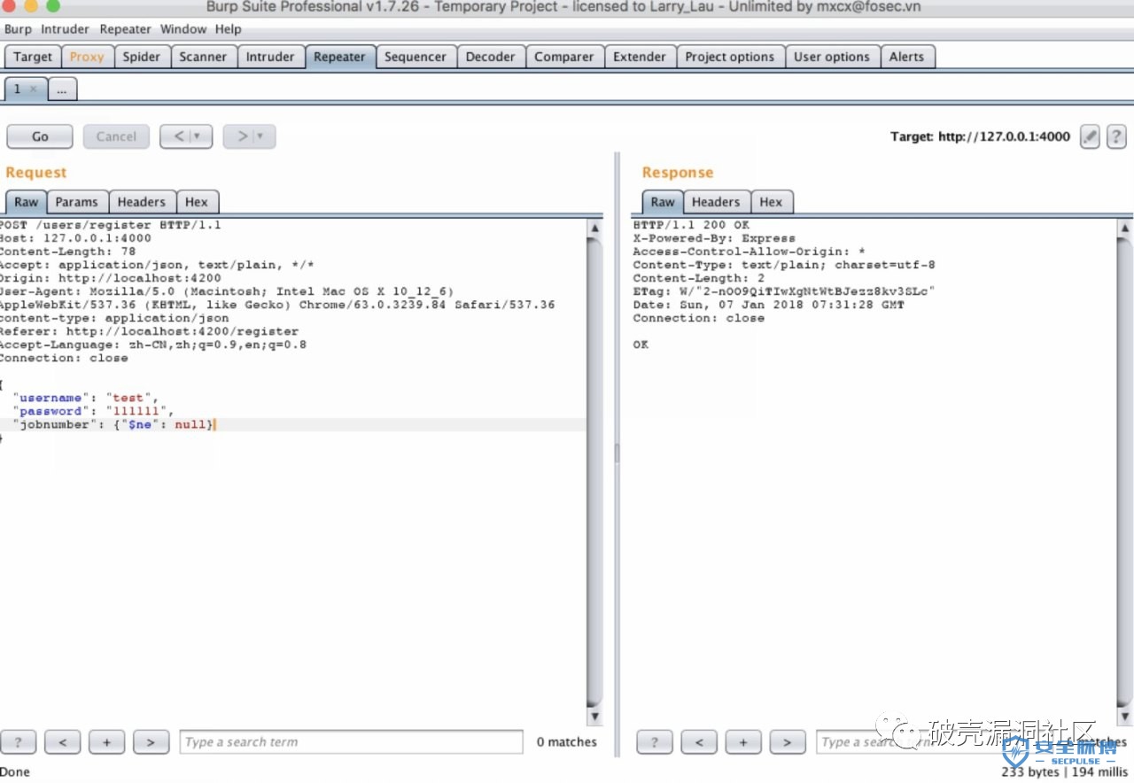Add new Repeater tab with ellipsis
Image resolution: width=1134 pixels, height=783 pixels.
pos(62,89)
